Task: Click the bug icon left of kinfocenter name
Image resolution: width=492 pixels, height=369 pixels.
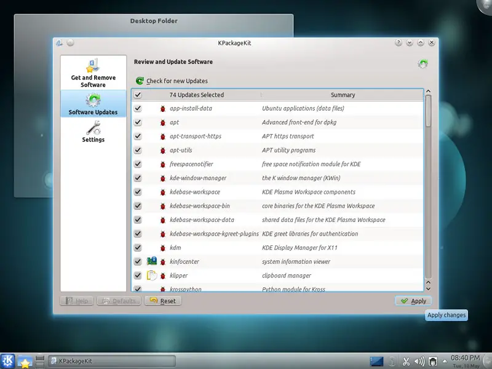Action: point(162,262)
